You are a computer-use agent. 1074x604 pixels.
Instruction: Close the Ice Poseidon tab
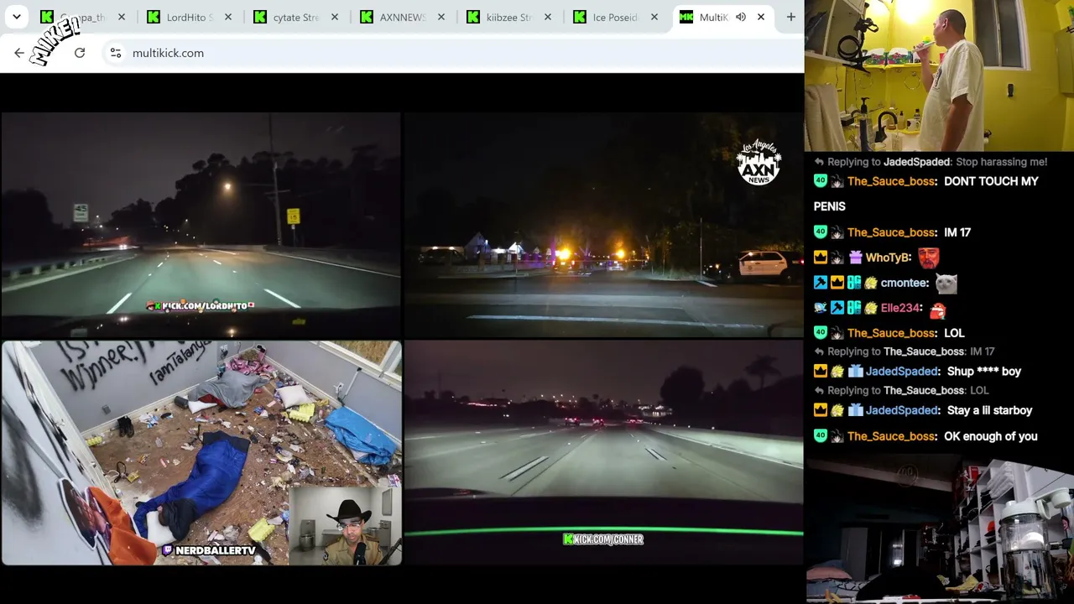pos(654,17)
